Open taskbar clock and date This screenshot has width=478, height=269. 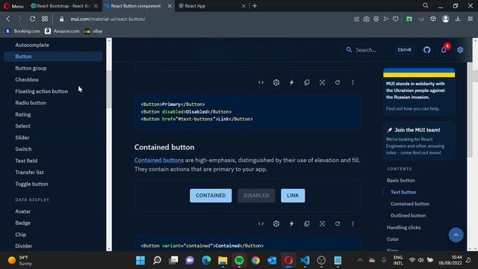450,260
